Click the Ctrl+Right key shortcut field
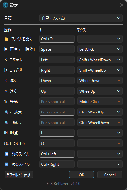The width and height of the screenshot is (127, 190). [x=57, y=164]
